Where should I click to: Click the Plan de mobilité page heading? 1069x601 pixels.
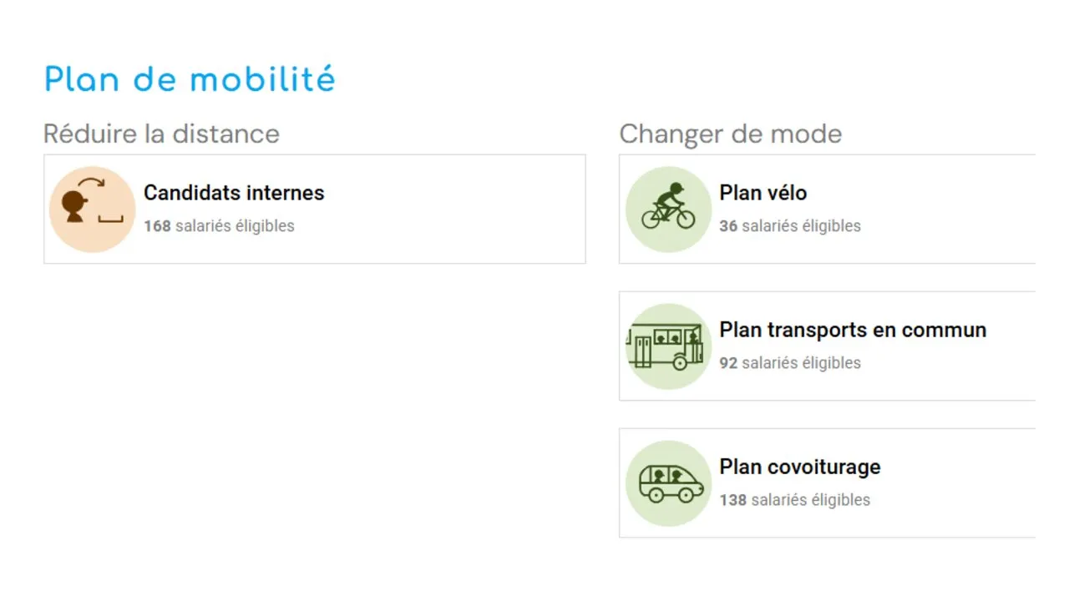pos(190,80)
